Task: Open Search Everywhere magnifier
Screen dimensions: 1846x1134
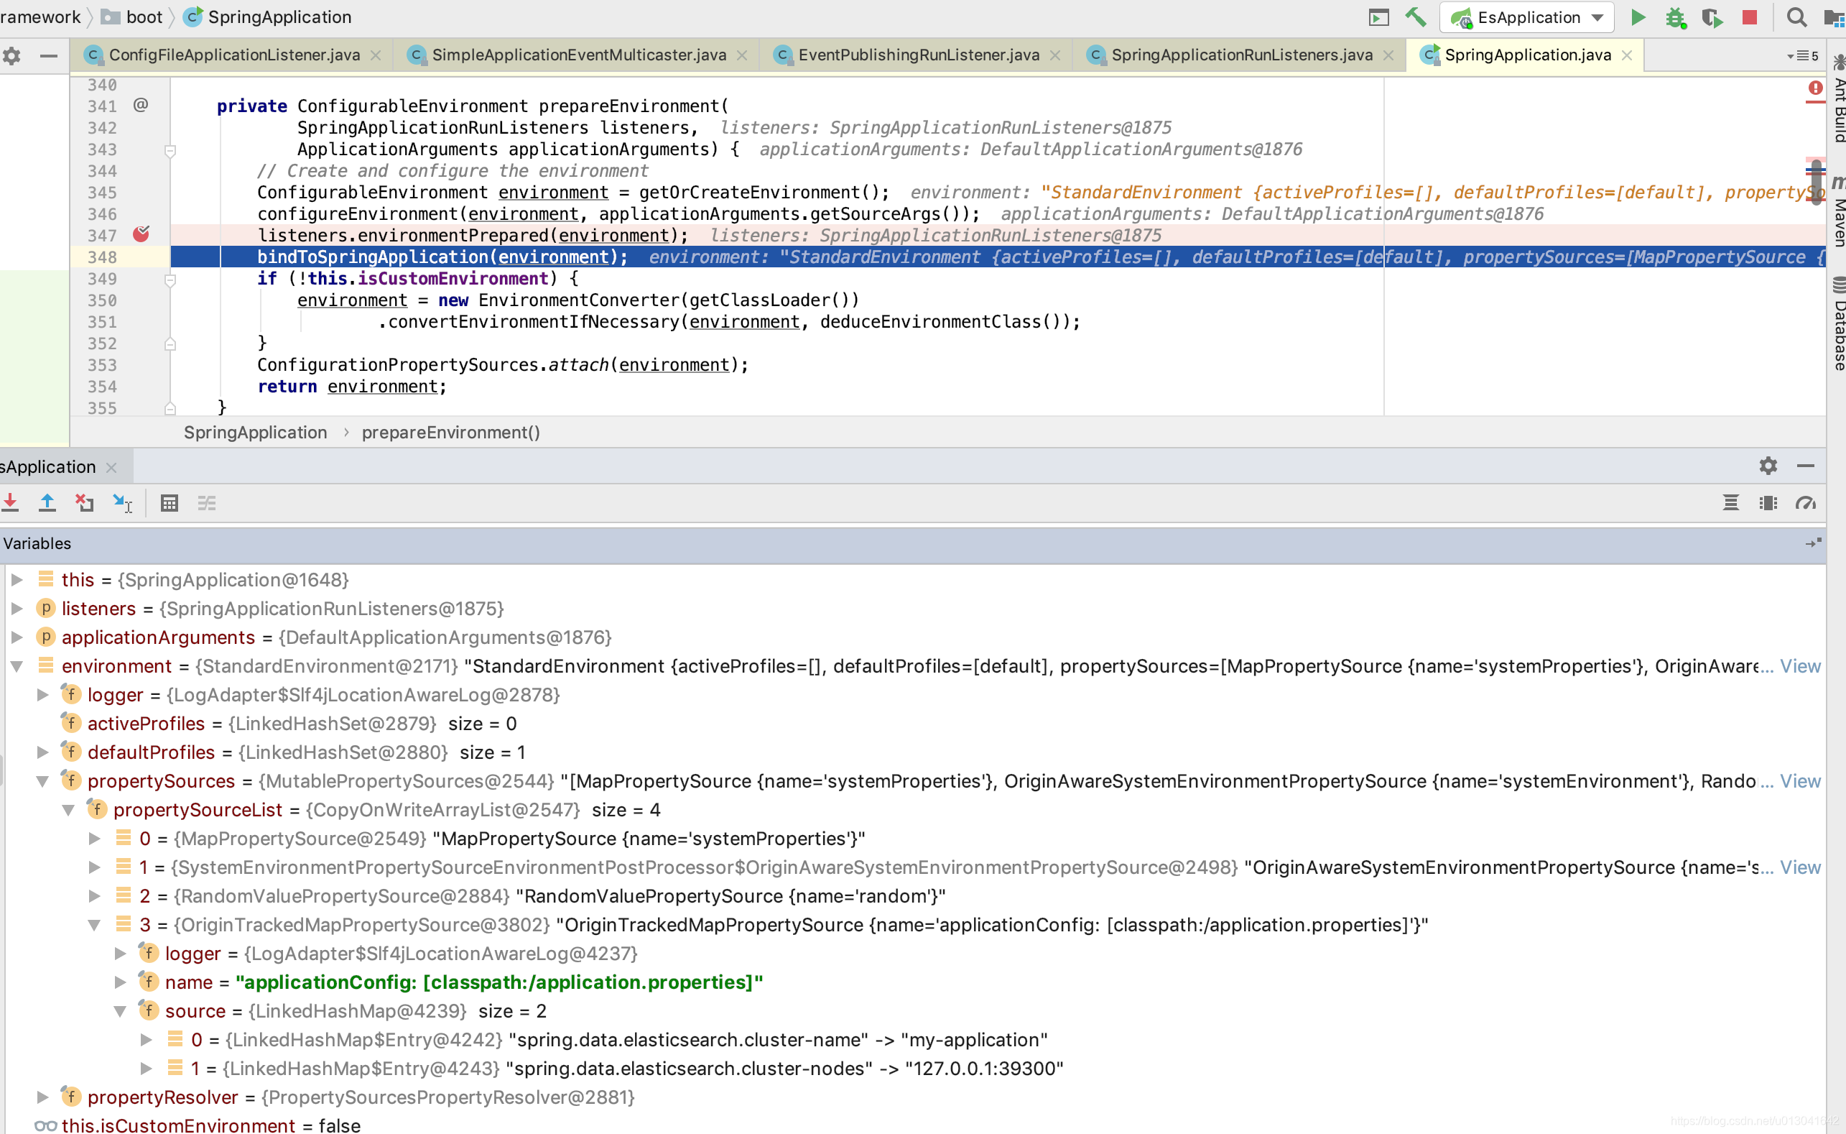Action: tap(1796, 17)
